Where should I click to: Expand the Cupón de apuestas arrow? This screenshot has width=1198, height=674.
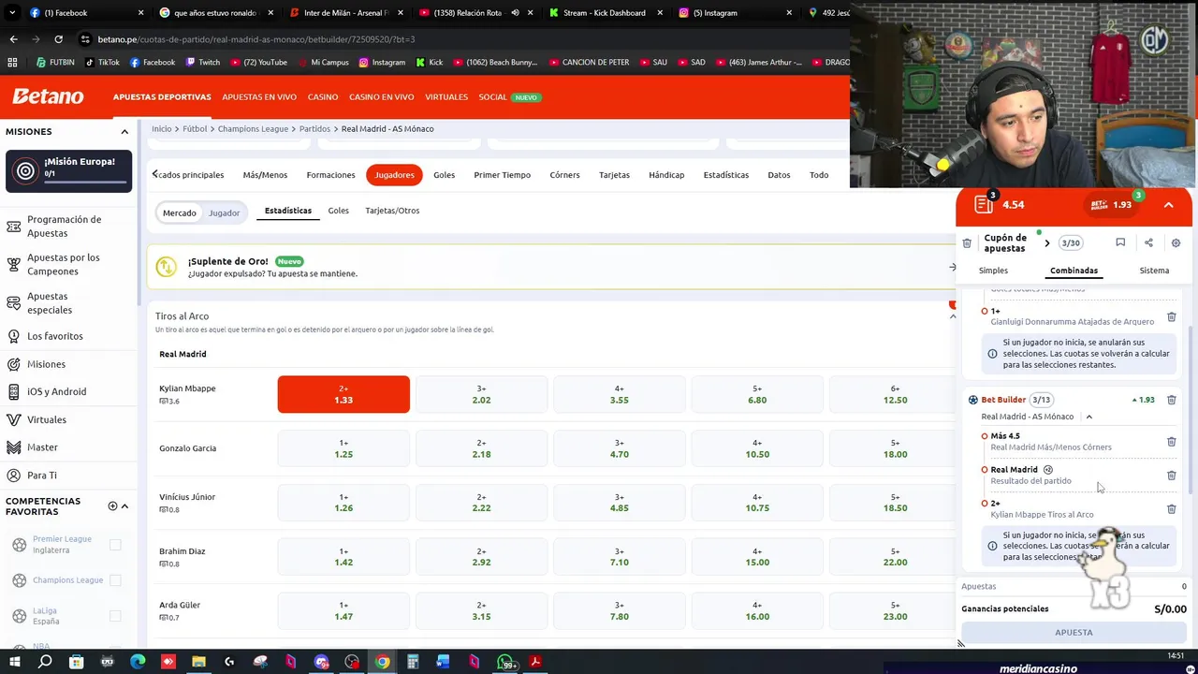coord(1046,243)
